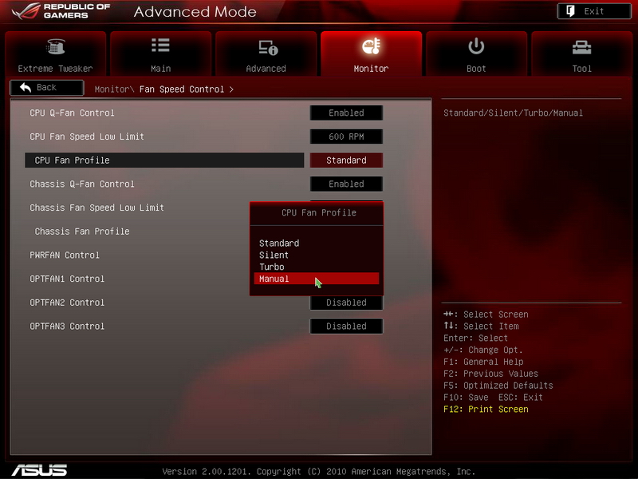The image size is (638, 479).
Task: Open OPTFAN3 Control Disabled dropdown
Action: (x=346, y=327)
